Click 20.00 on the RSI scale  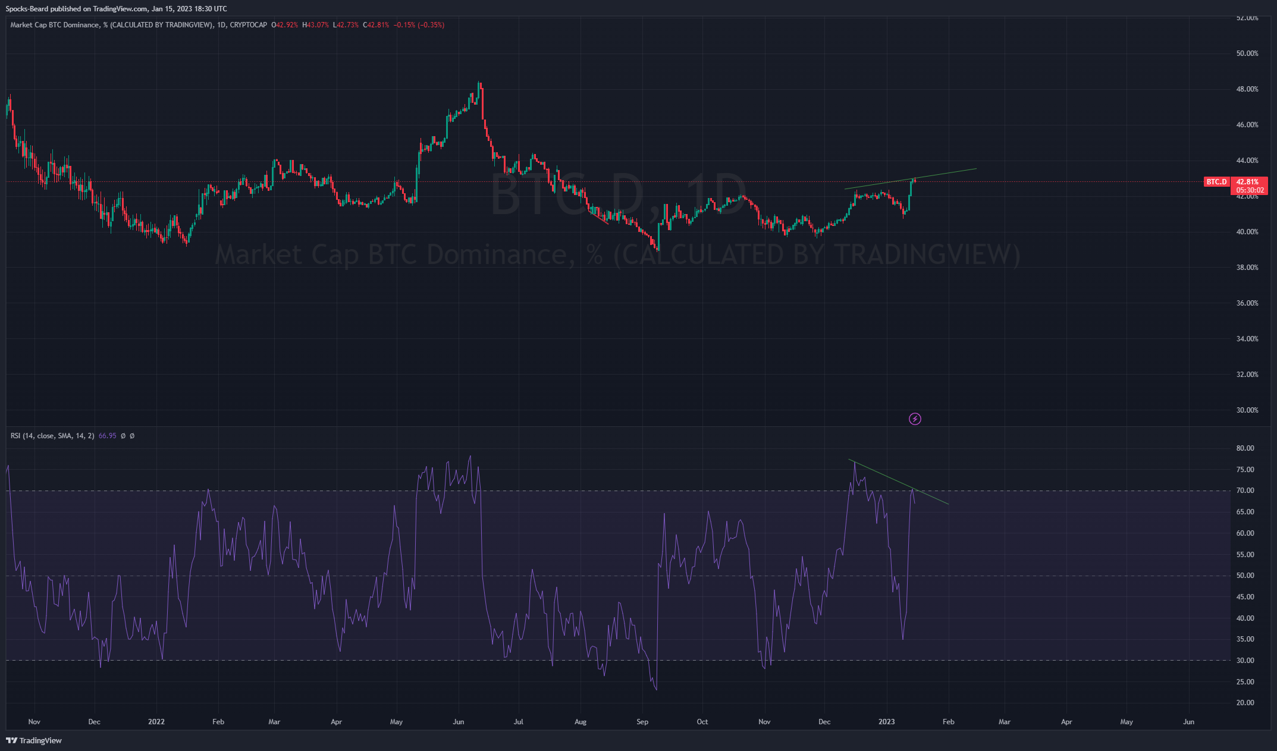[1245, 703]
